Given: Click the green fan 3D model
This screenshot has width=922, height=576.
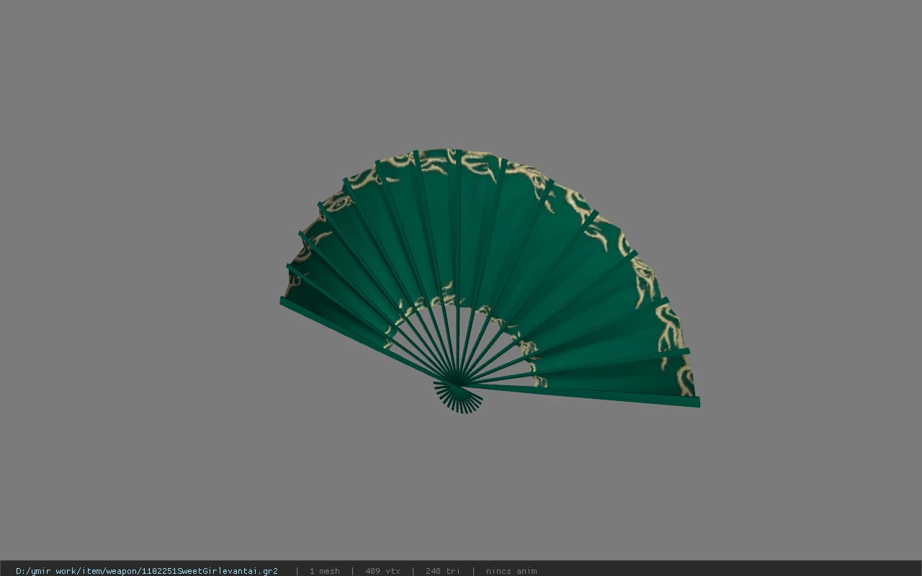Looking at the screenshot, I should point(490,281).
